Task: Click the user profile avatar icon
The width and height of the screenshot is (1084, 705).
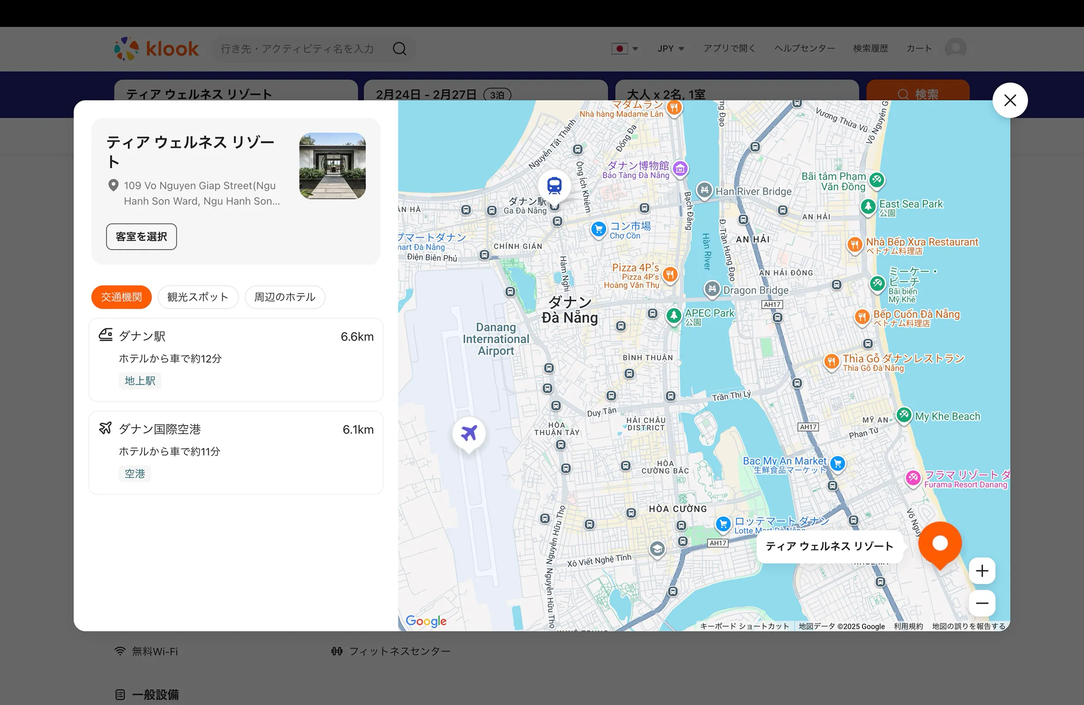Action: pos(956,48)
